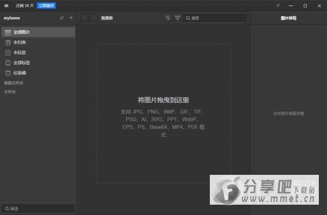The width and height of the screenshot is (327, 215).
Task: Click the all-images icon in sidebar
Action: tap(8, 33)
